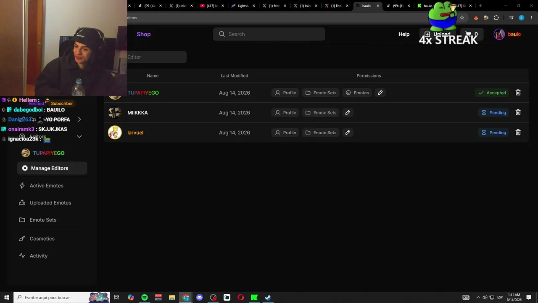
Task: Click the Pending status badge for MIIKKKA
Action: click(x=494, y=112)
